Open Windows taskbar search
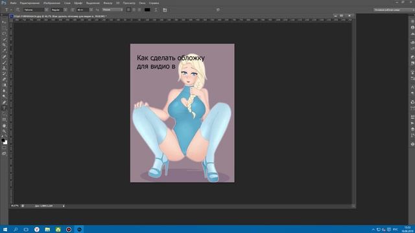 coord(16,229)
